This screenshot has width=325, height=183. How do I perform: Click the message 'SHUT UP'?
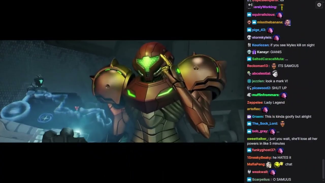279,88
